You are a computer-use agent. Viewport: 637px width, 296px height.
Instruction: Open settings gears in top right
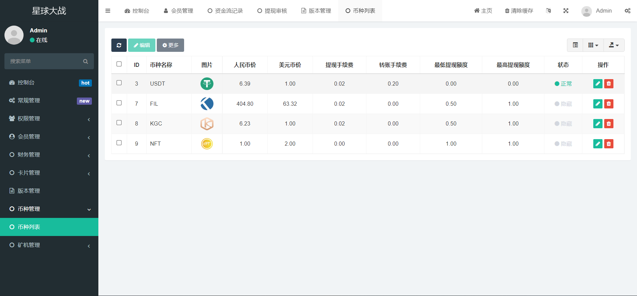(x=628, y=11)
